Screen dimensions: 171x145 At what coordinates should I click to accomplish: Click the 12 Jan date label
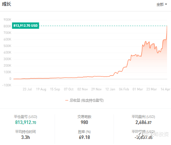(110, 89)
